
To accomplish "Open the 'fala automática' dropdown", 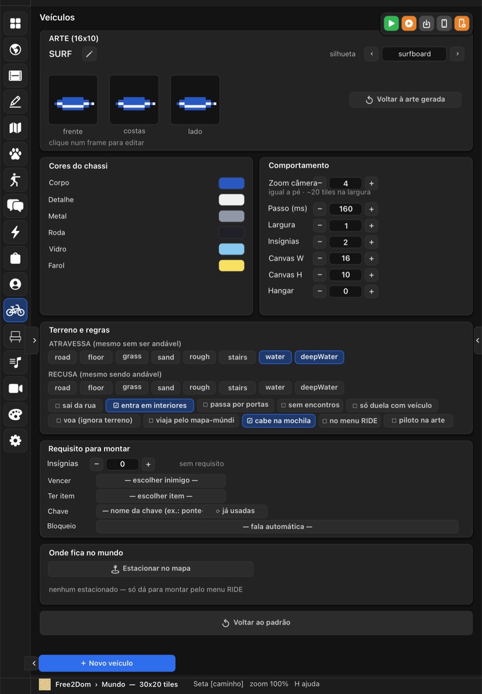I will (277, 526).
